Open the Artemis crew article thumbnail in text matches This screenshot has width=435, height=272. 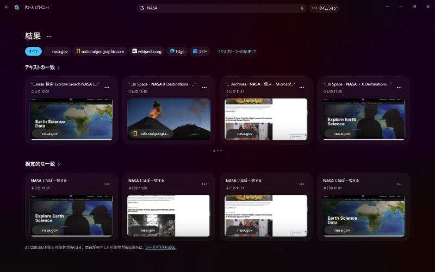(266, 119)
